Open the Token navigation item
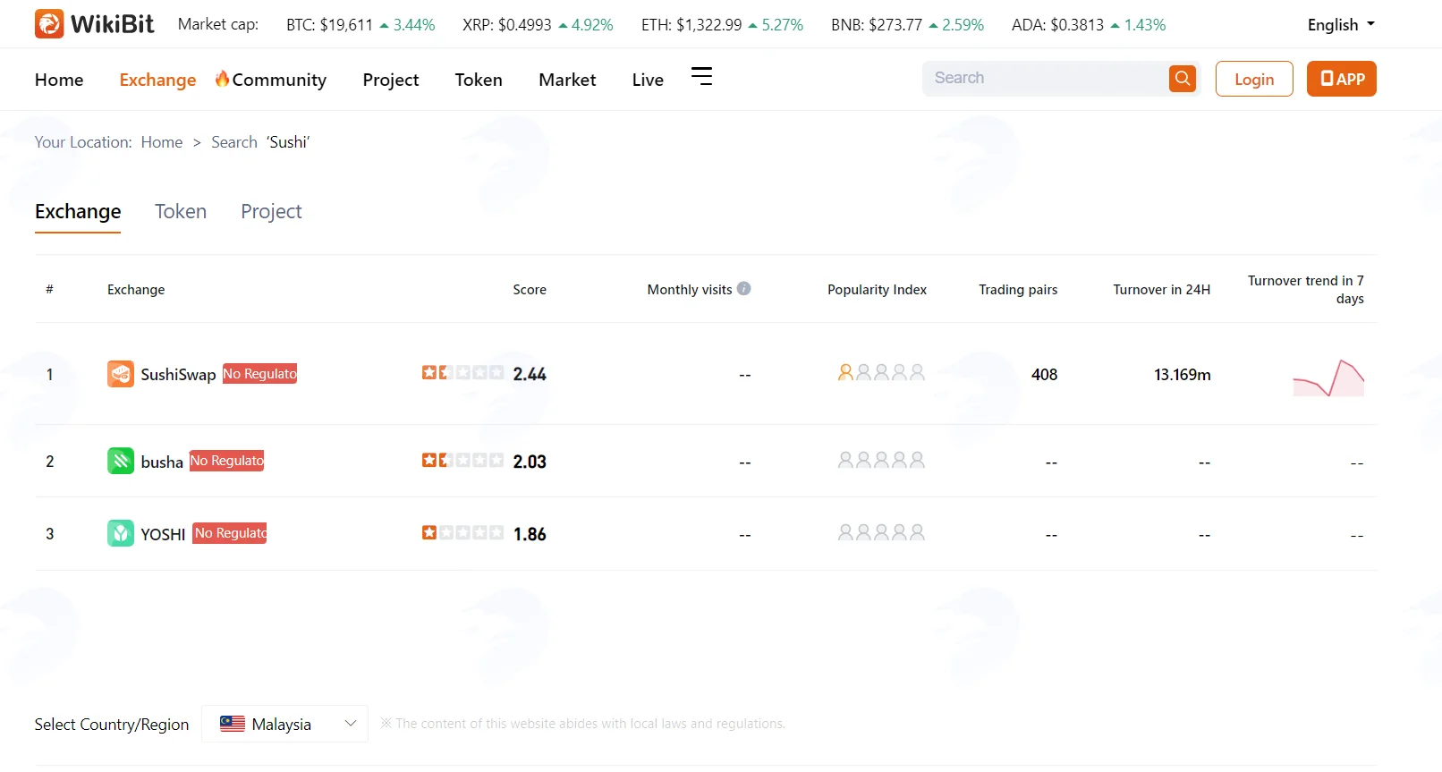Image resolution: width=1442 pixels, height=772 pixels. 479,80
